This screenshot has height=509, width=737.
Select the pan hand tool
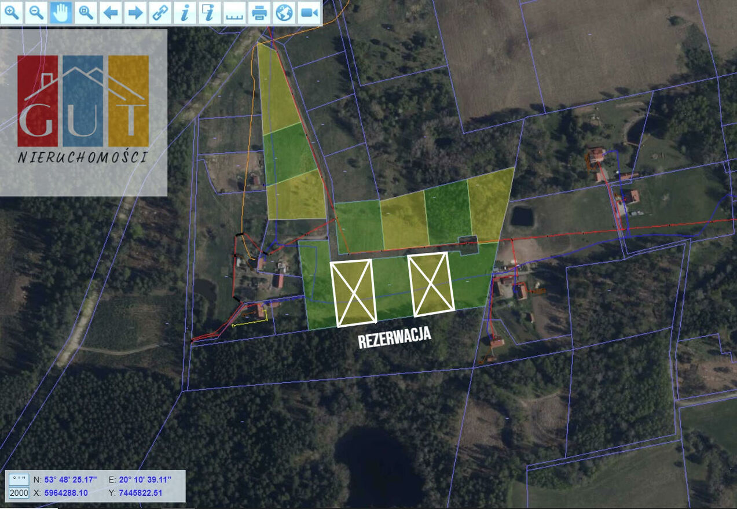pos(61,12)
